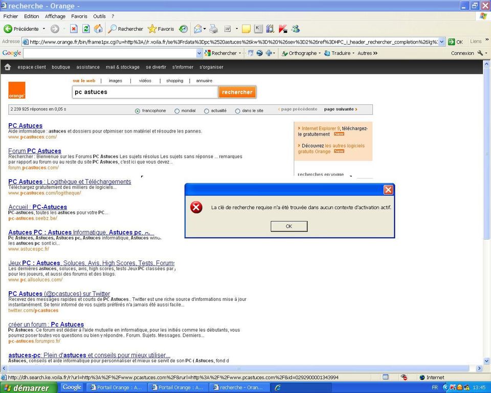Open the Forum PC Astuces link
Image resolution: width=491 pixels, height=393 pixels.
[x=34, y=150]
